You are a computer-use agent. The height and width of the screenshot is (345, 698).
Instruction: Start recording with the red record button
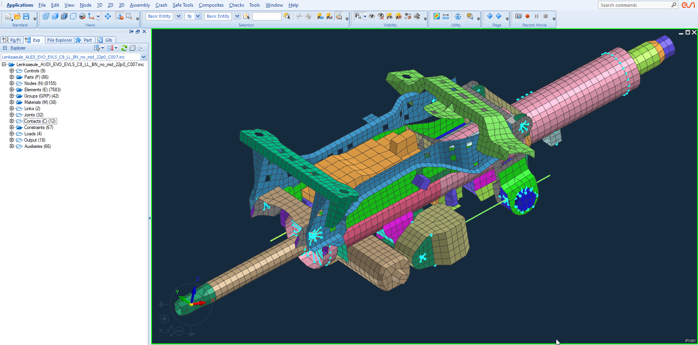tap(528, 16)
